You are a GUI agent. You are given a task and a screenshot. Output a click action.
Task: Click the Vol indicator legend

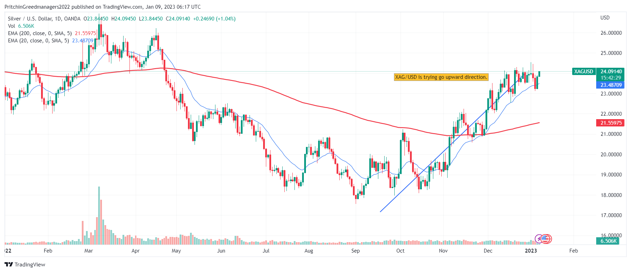tap(21, 26)
